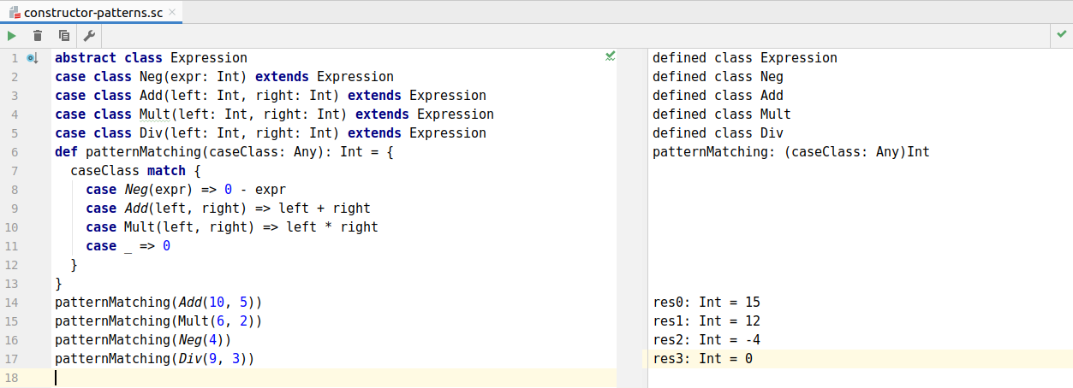
Task: Place cursor on empty line 18
Action: click(257, 378)
